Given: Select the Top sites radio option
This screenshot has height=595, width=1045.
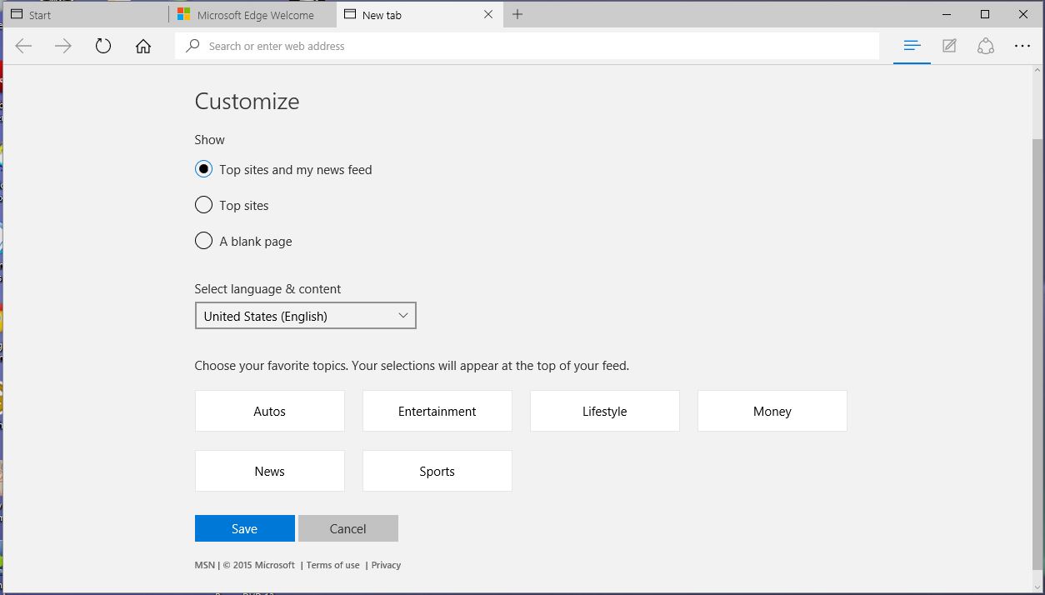Looking at the screenshot, I should tap(203, 205).
